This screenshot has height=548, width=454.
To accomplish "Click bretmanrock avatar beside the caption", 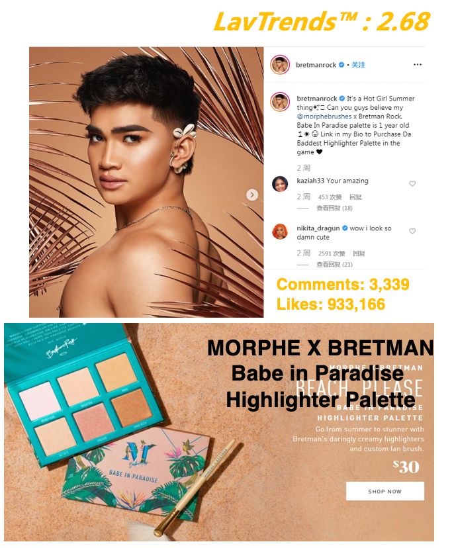I will tap(280, 102).
